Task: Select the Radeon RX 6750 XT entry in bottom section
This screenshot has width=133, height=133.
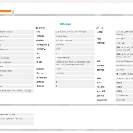Action: coord(17,115)
